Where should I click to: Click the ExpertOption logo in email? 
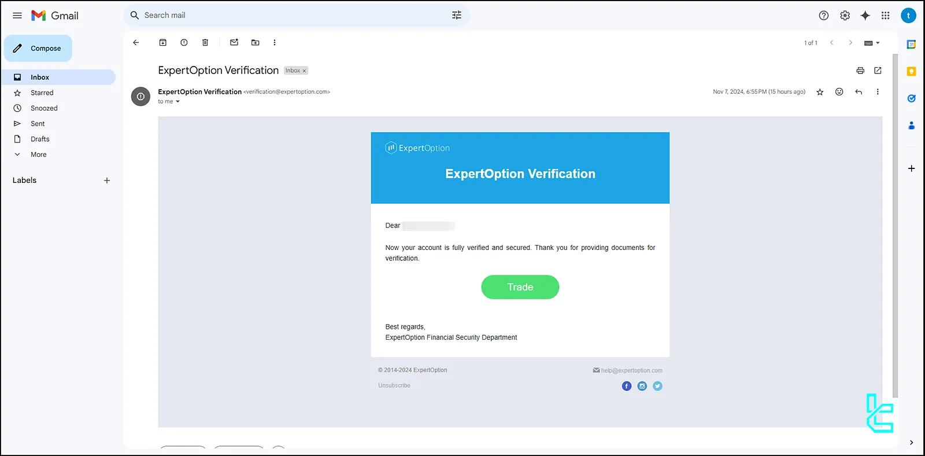pos(417,148)
